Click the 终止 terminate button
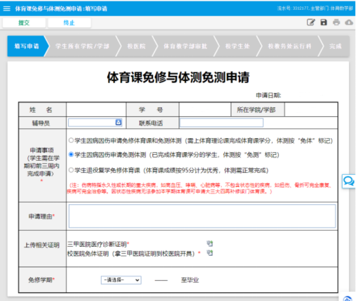The image size is (356, 301). [69, 23]
